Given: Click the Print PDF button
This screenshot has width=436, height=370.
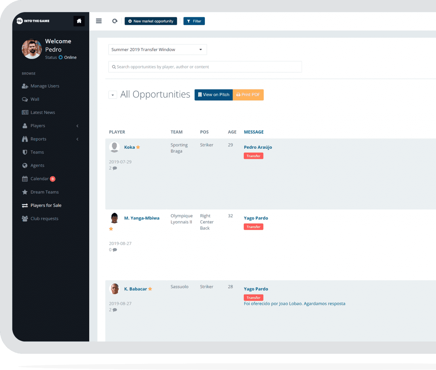Looking at the screenshot, I should click(248, 95).
